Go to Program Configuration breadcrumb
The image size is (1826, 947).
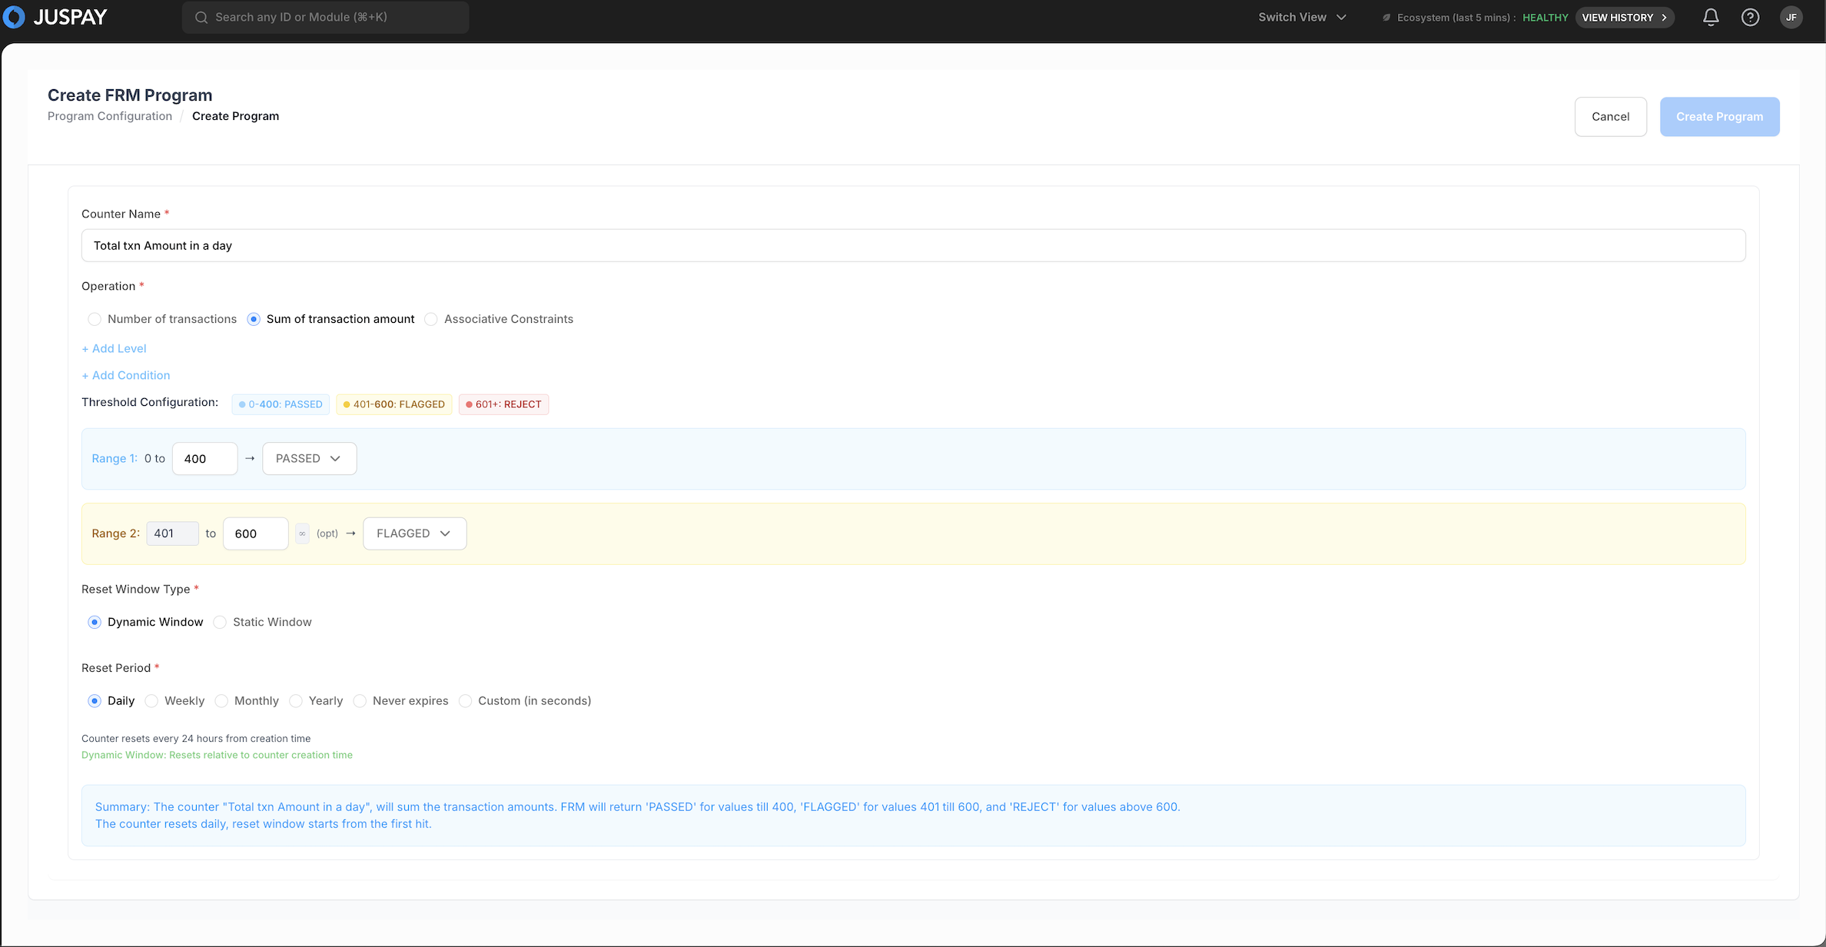click(x=110, y=116)
